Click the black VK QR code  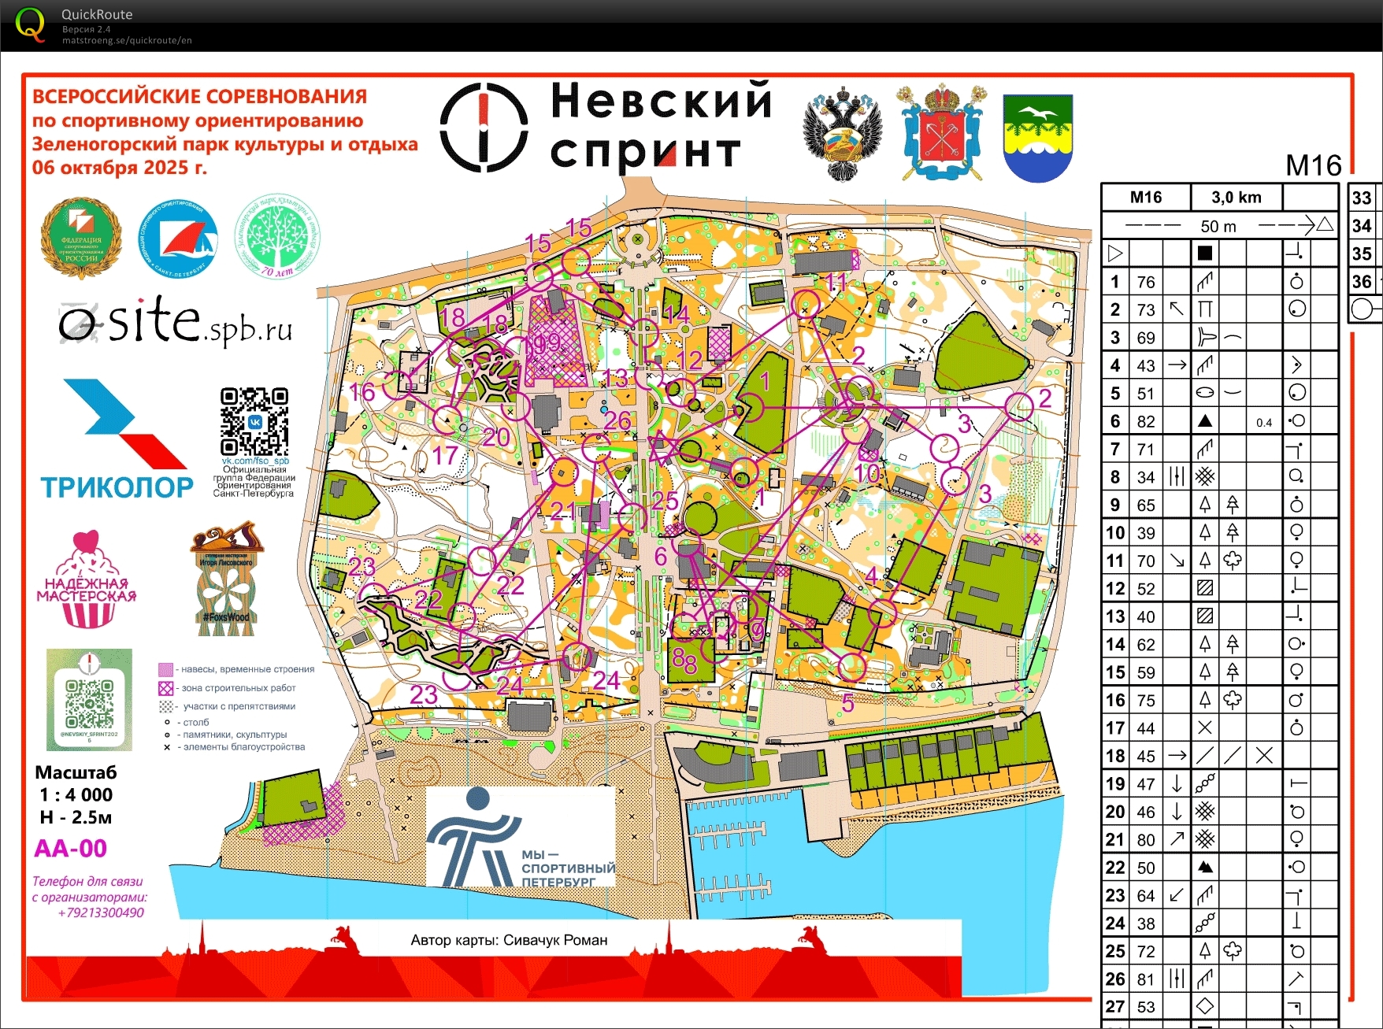254,422
